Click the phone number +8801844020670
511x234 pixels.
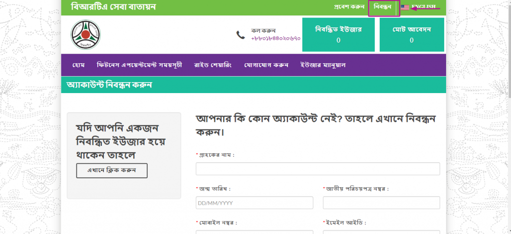275,38
